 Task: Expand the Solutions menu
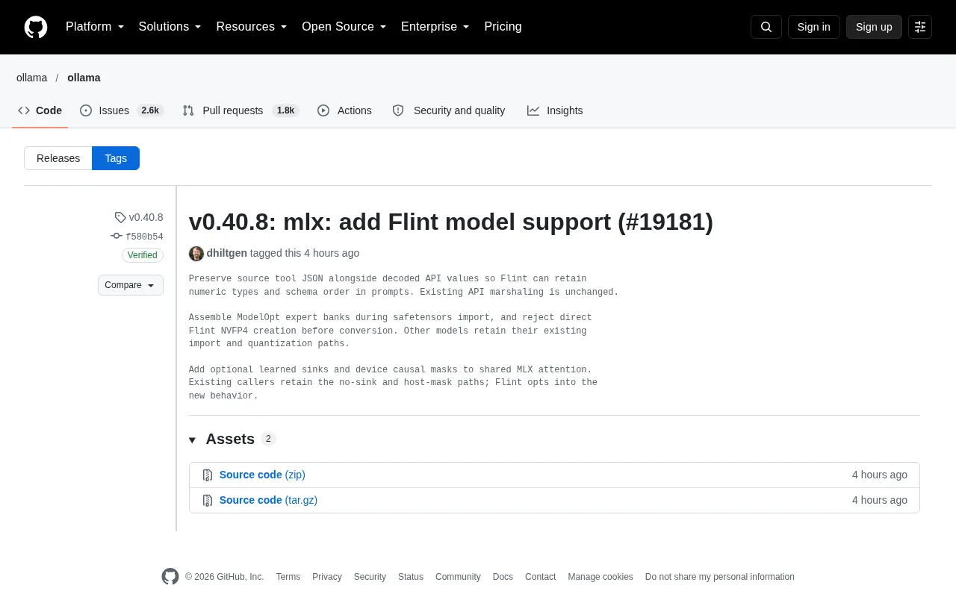point(170,27)
